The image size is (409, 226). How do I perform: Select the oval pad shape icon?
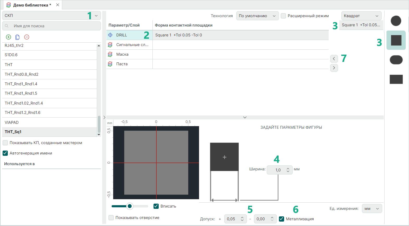396,60
